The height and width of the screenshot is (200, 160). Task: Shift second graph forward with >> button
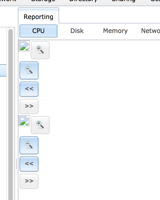coord(29,181)
